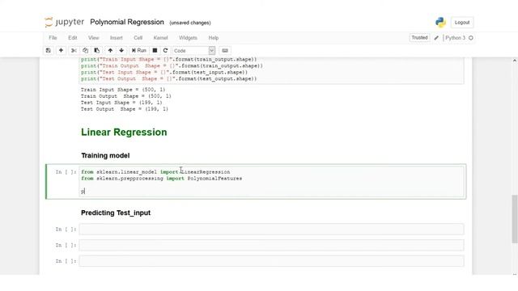
Task: Click the save and checkpoint icon
Action: point(49,50)
